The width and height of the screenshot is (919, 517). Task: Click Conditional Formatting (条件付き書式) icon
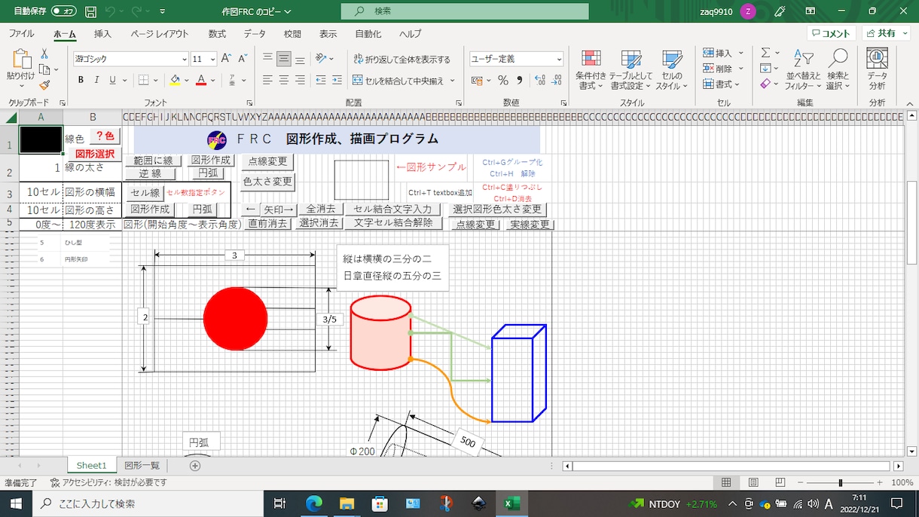click(591, 70)
